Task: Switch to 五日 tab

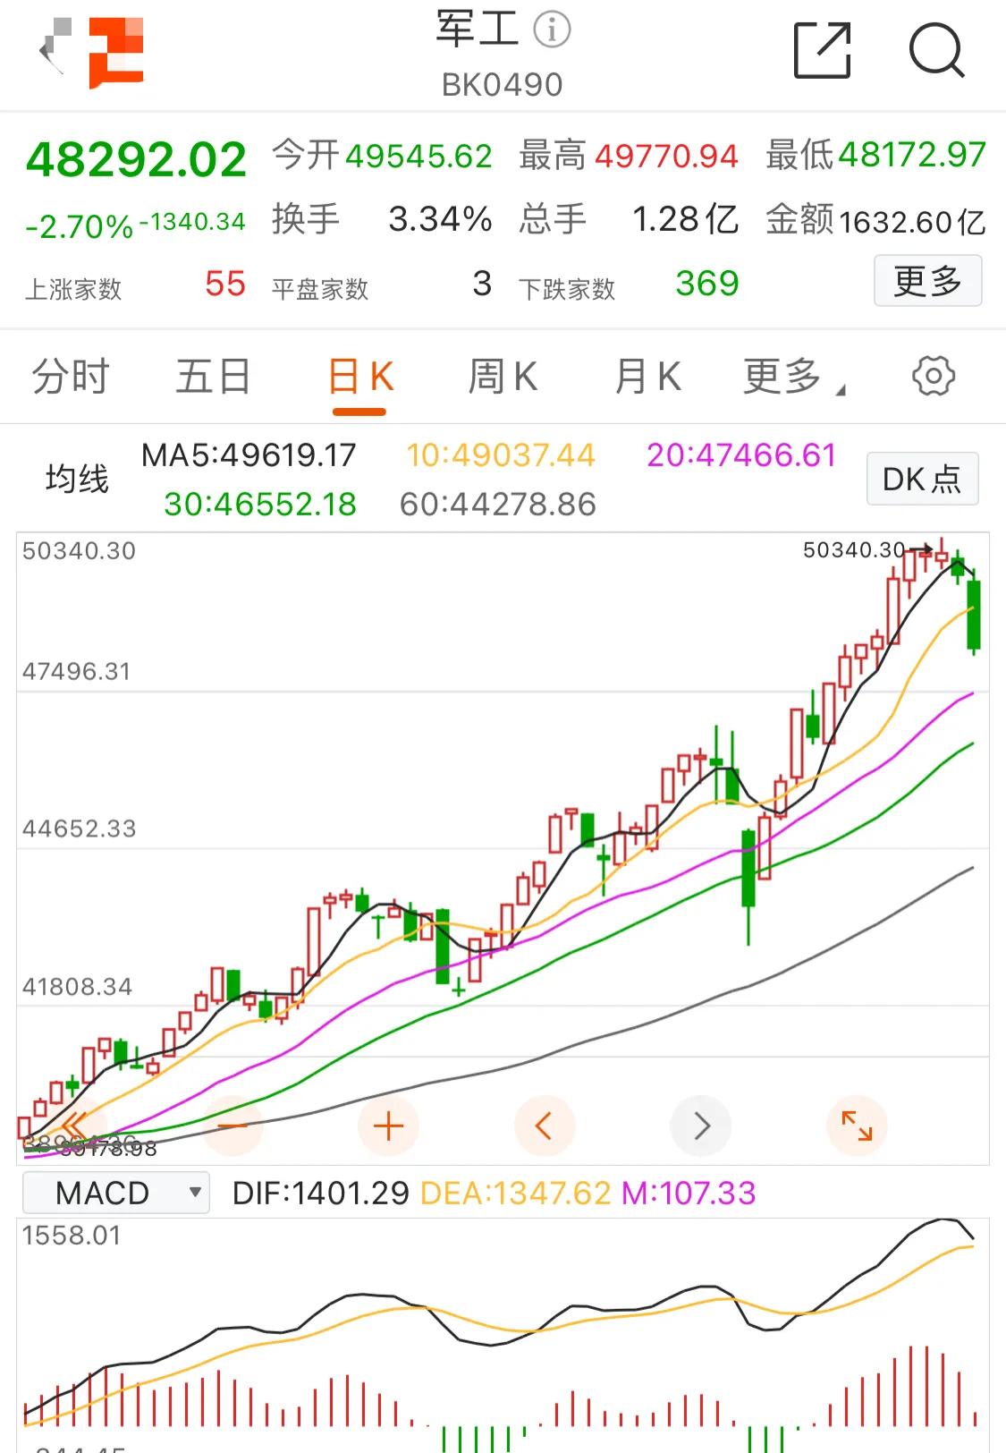Action: [213, 376]
